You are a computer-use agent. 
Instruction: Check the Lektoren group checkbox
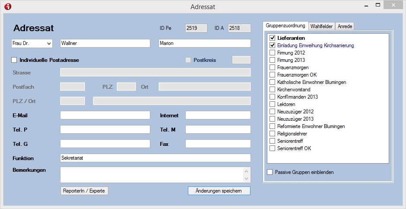tap(272, 104)
